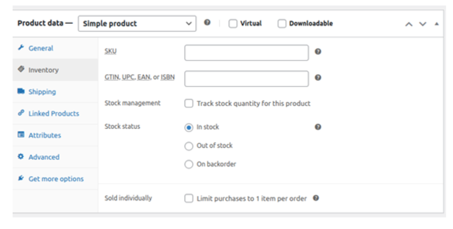
Task: Select the On backorder radio button
Action: tap(188, 164)
